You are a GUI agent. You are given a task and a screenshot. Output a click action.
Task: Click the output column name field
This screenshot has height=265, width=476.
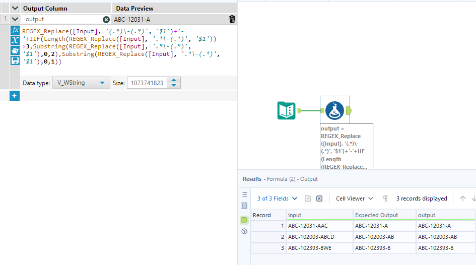pyautogui.click(x=62, y=20)
